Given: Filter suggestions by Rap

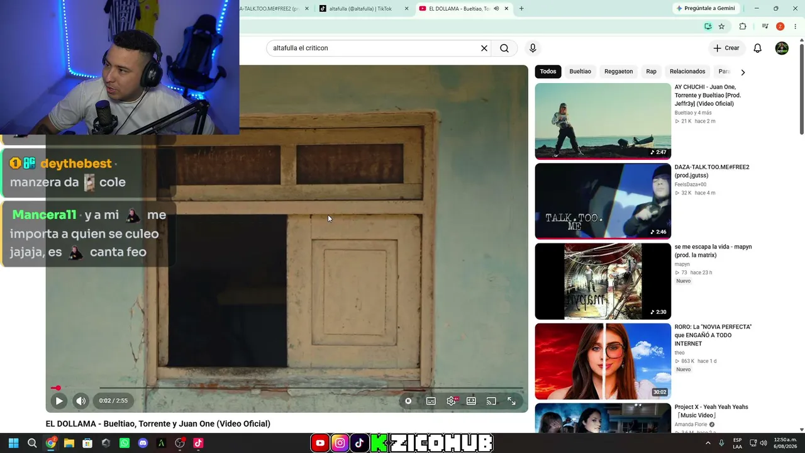Looking at the screenshot, I should [x=651, y=72].
